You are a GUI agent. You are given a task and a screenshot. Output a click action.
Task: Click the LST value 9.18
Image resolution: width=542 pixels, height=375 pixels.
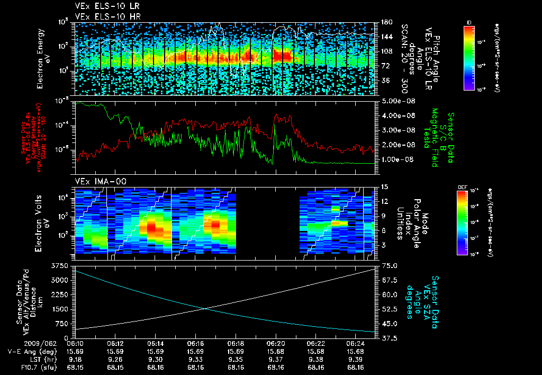(x=75, y=360)
